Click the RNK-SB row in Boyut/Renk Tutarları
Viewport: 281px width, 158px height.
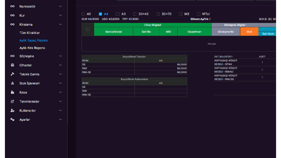click(x=134, y=72)
